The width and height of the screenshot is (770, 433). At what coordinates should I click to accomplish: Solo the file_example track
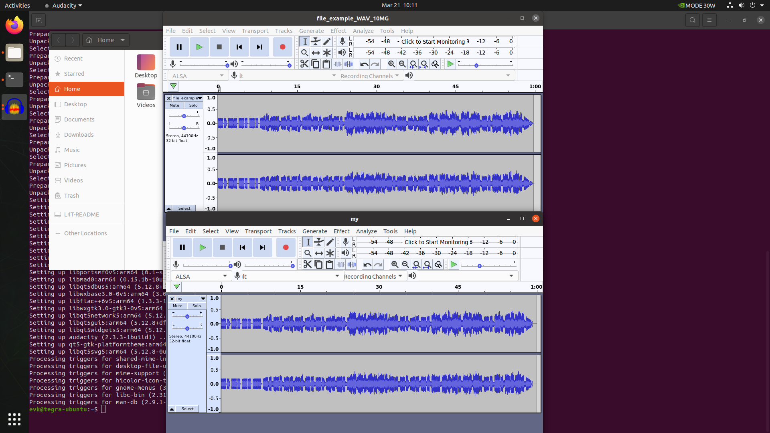[x=193, y=105]
